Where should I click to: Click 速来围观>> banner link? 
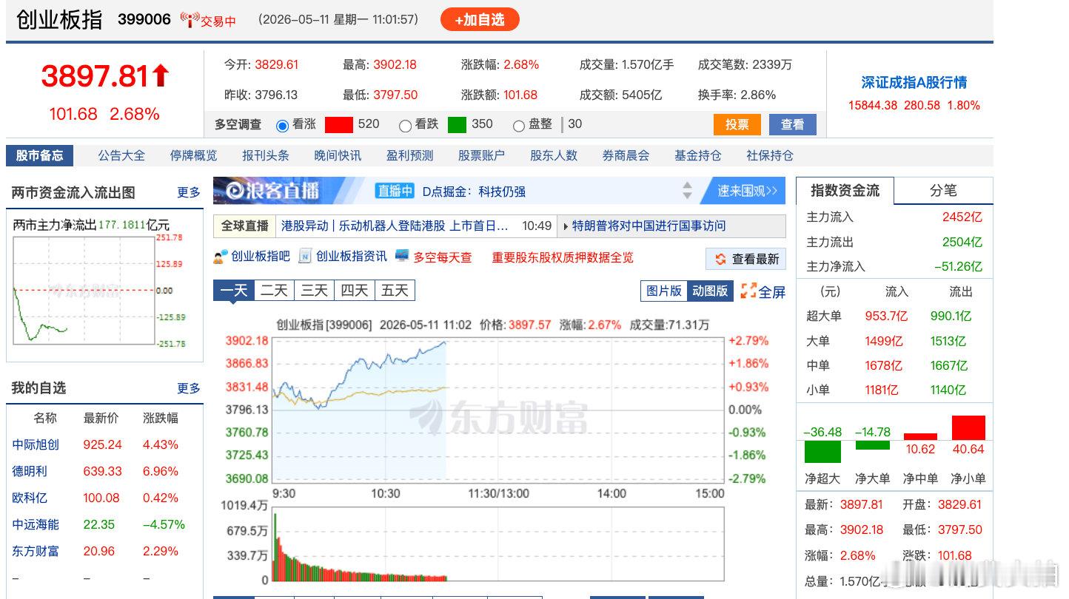[x=747, y=191]
